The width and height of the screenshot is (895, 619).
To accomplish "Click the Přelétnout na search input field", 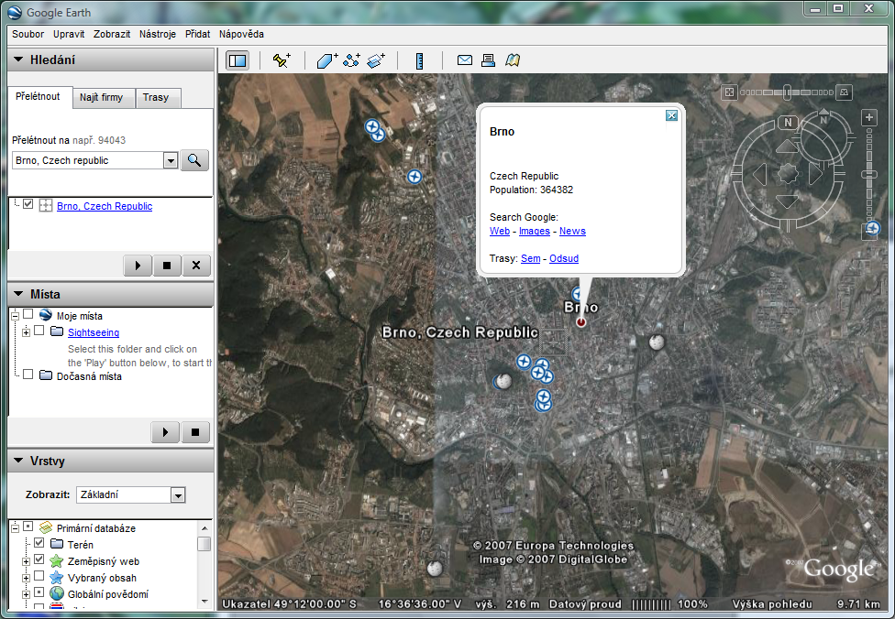I will click(88, 161).
